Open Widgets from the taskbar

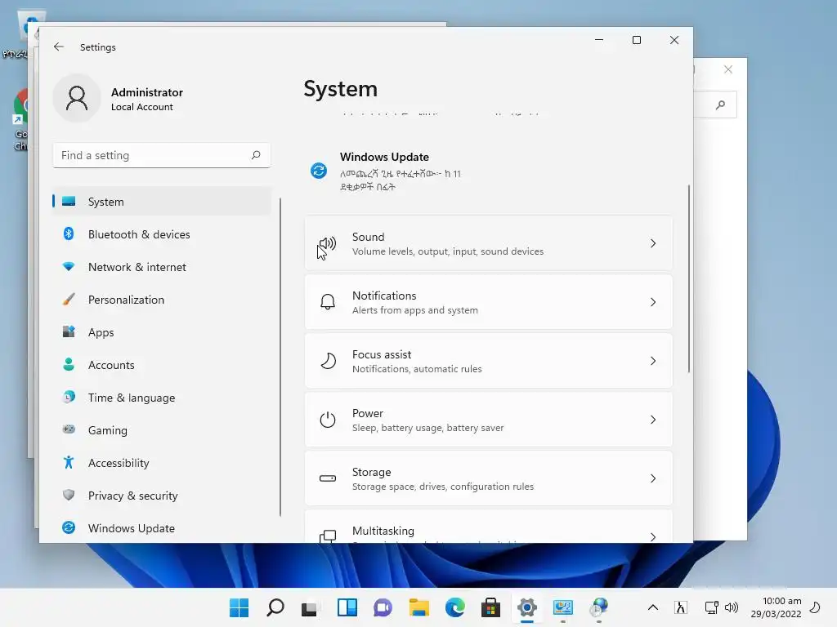pyautogui.click(x=347, y=607)
